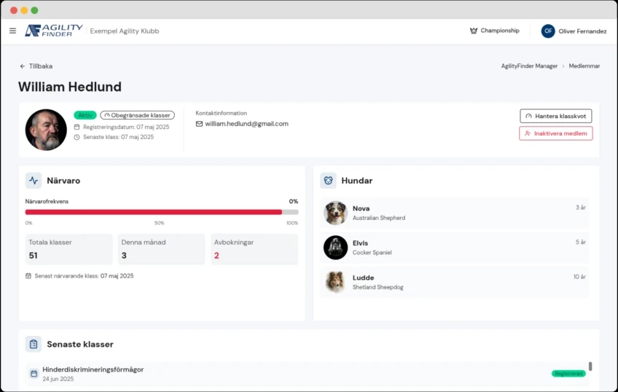Click the 0% attendance value
618x392 pixels.
[293, 201]
